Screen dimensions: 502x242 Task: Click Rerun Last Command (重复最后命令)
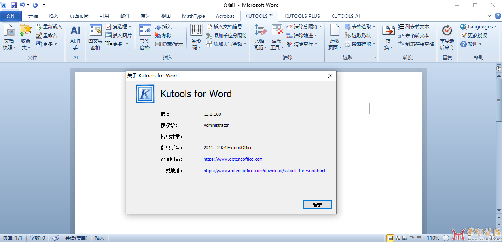[x=447, y=37]
